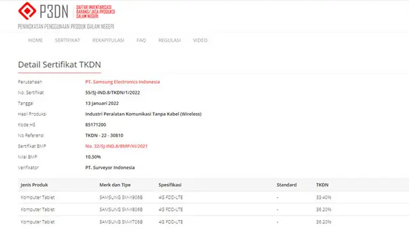Click the Sertifikat BMP field label
This screenshot has height=230, width=409.
point(32,146)
